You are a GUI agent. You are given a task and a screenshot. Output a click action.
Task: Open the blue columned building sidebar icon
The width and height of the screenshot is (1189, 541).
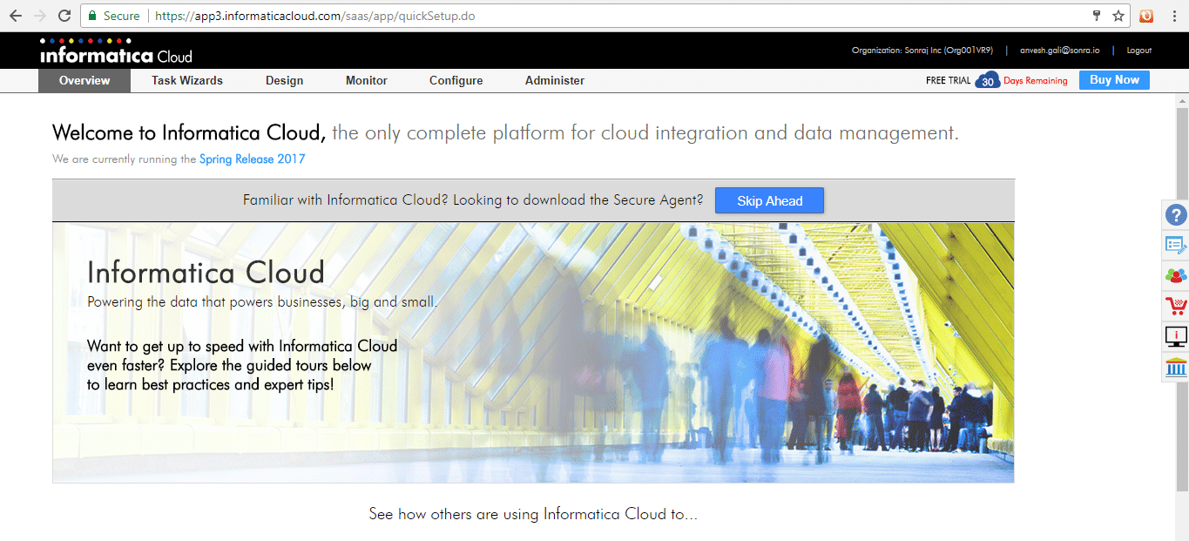(x=1176, y=367)
